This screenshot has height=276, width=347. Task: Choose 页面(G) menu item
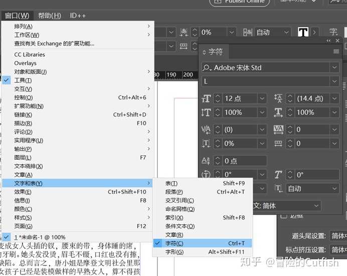click(77, 226)
